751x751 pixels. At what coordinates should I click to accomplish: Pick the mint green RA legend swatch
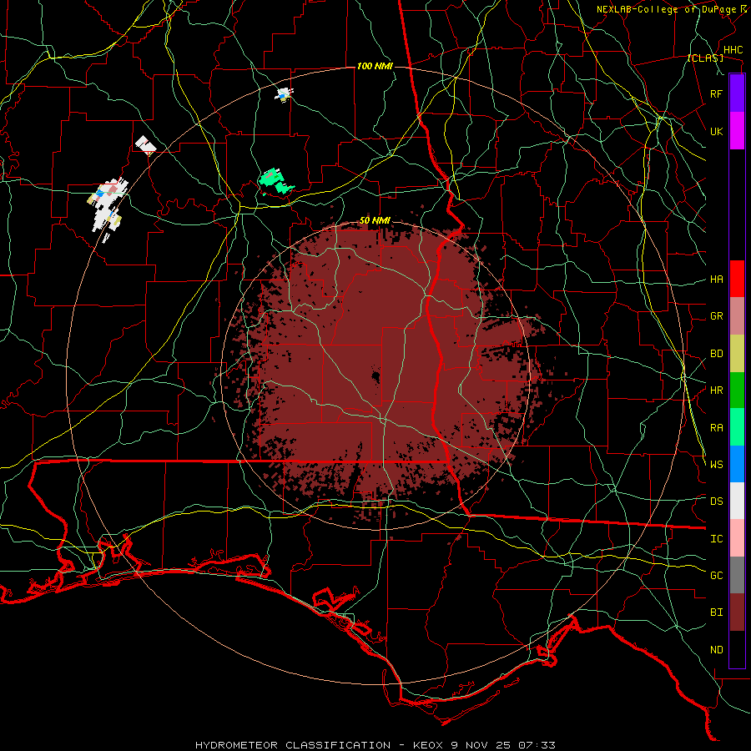[737, 427]
